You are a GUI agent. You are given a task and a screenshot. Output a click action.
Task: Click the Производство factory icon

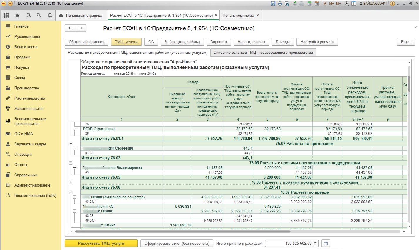pos(8,88)
